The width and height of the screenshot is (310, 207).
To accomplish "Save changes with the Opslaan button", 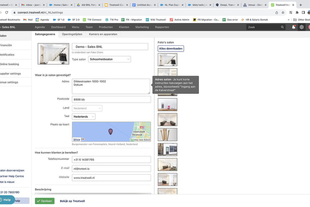I will [45, 201].
